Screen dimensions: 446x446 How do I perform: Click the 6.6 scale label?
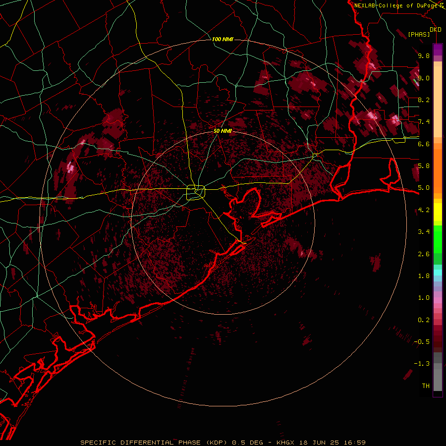(424, 144)
